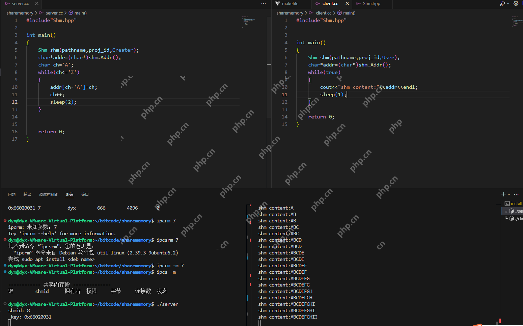Click the Shm shm(pathname,proj_id,User) line
The image size is (523, 326).
point(354,57)
